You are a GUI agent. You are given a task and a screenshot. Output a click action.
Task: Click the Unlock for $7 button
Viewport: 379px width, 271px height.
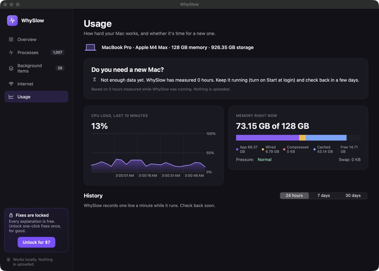(x=36, y=242)
